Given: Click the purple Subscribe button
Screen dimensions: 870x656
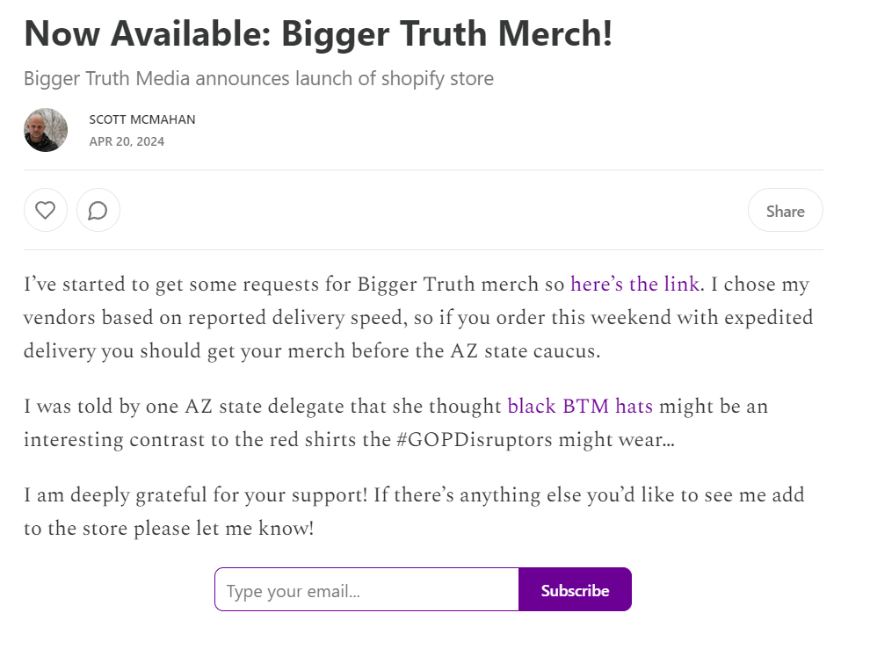Looking at the screenshot, I should [575, 589].
